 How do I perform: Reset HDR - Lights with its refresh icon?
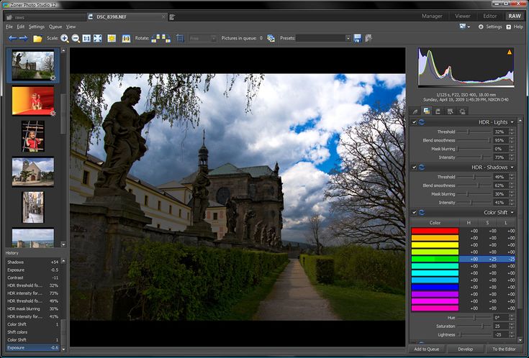tap(422, 122)
